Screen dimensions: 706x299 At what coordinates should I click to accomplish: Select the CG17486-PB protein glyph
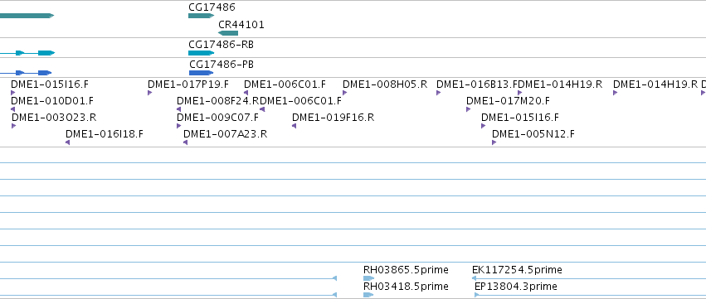(201, 73)
